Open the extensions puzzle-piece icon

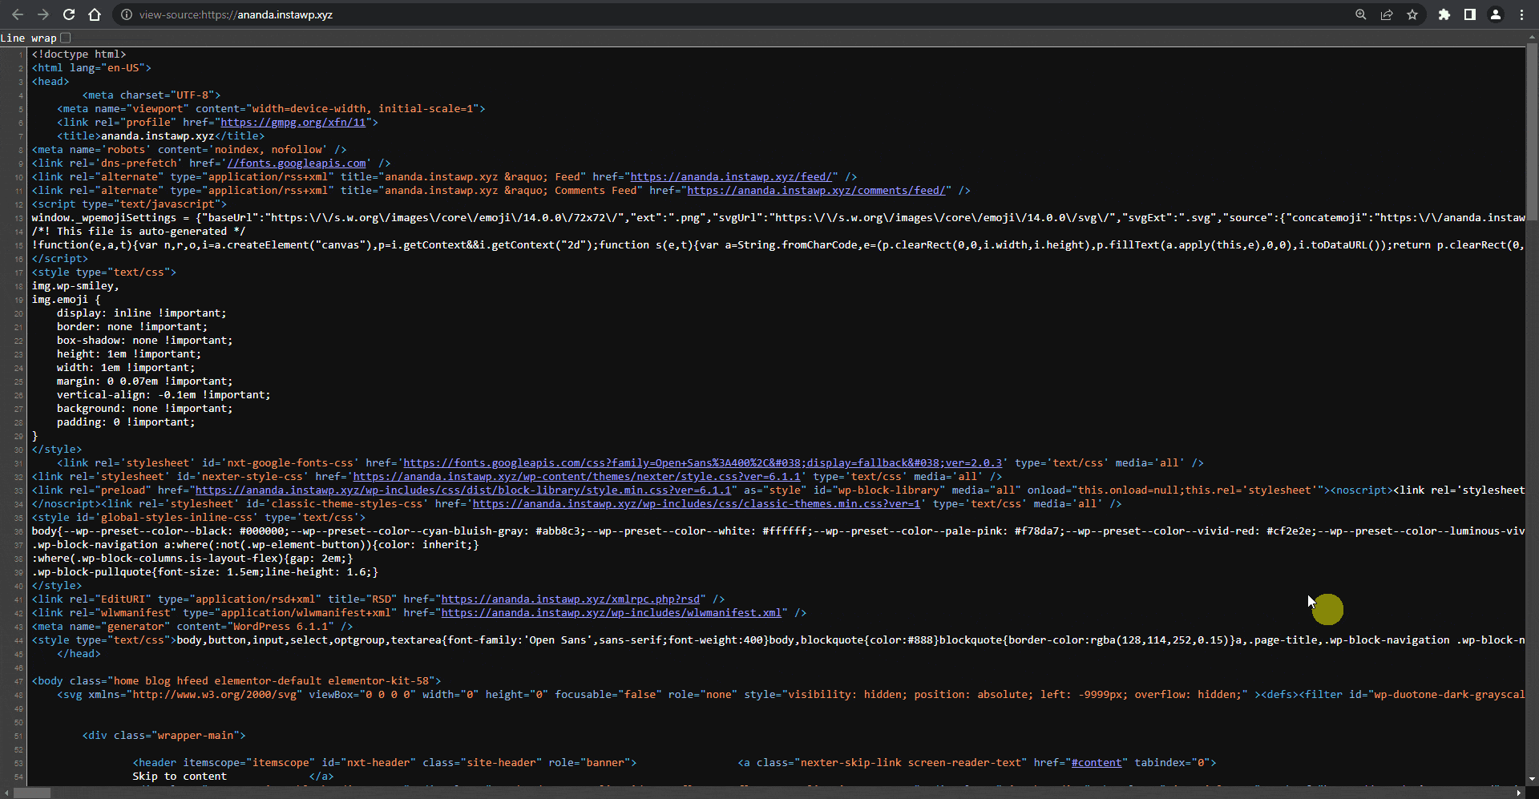click(x=1444, y=14)
